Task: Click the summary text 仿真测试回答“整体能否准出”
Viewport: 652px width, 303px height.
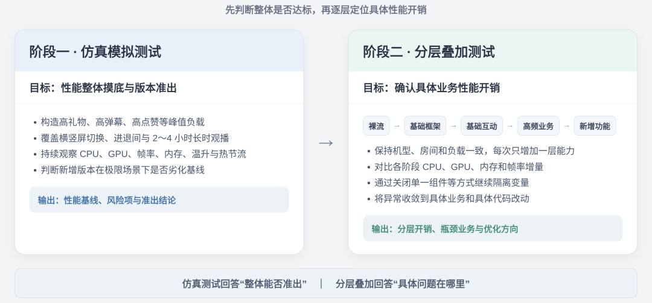Action: 245,284
